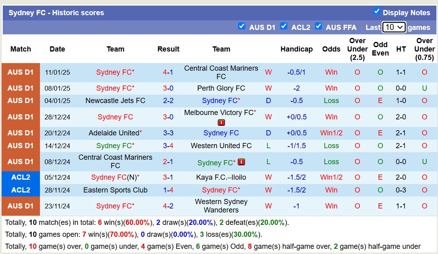Open the Newcastle Jets FC link
The height and width of the screenshot is (254, 438).
115,101
